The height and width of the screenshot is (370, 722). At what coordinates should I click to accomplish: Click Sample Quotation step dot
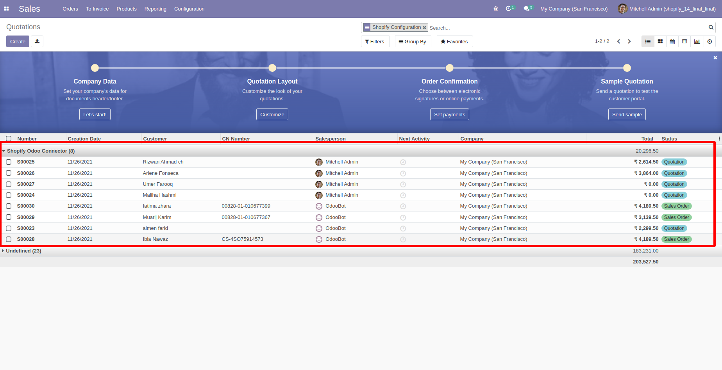pos(627,68)
